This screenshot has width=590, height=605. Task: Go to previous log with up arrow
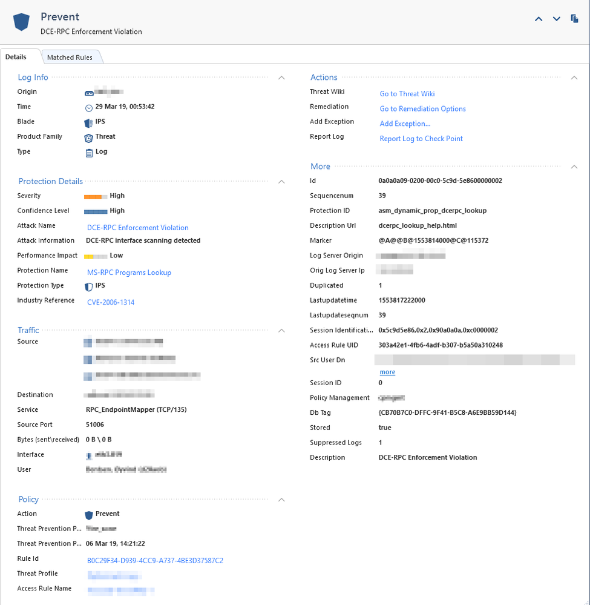click(x=539, y=19)
